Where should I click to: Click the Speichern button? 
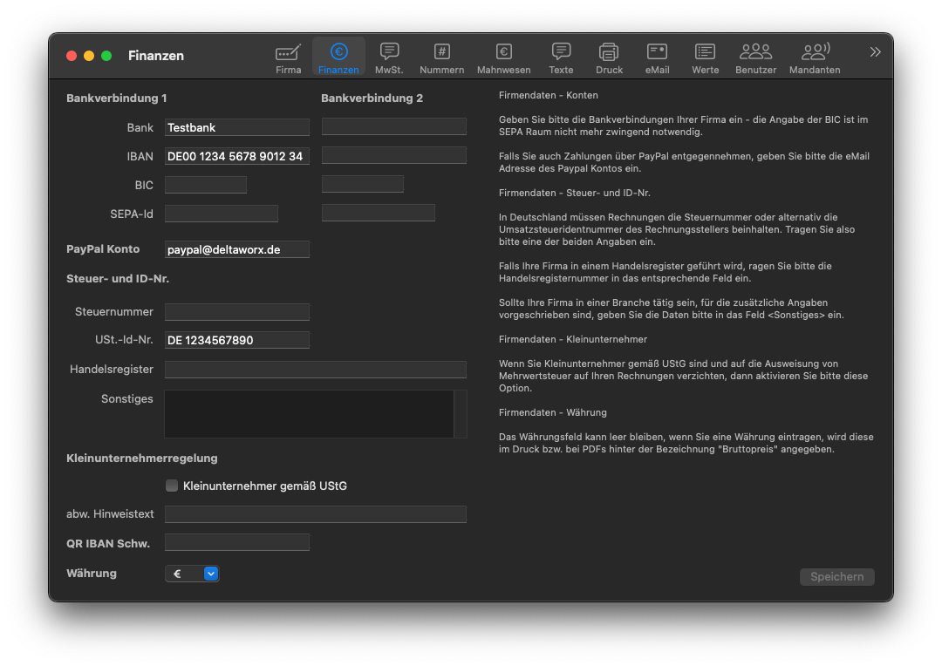tap(836, 577)
